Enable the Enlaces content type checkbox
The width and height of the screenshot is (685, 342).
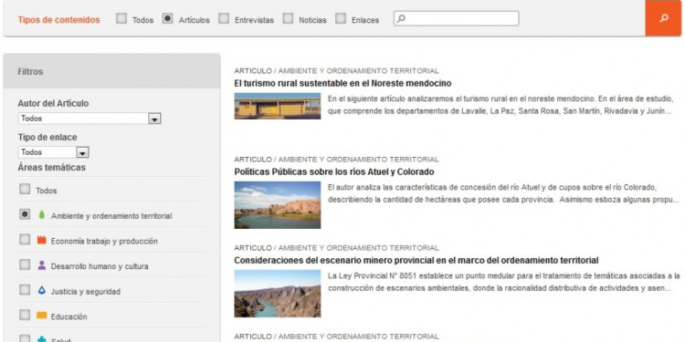341,18
